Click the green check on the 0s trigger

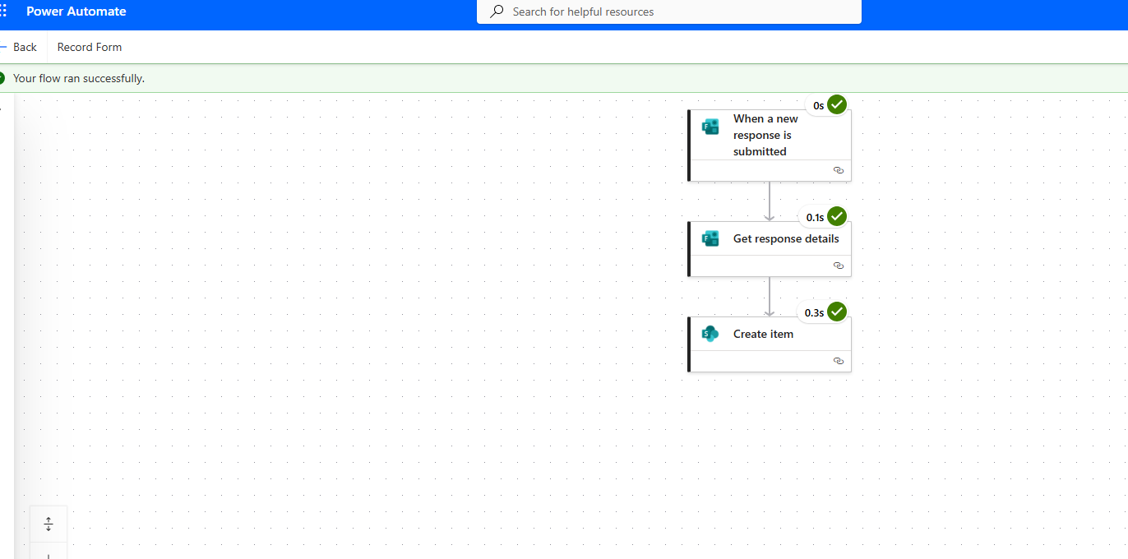[837, 105]
